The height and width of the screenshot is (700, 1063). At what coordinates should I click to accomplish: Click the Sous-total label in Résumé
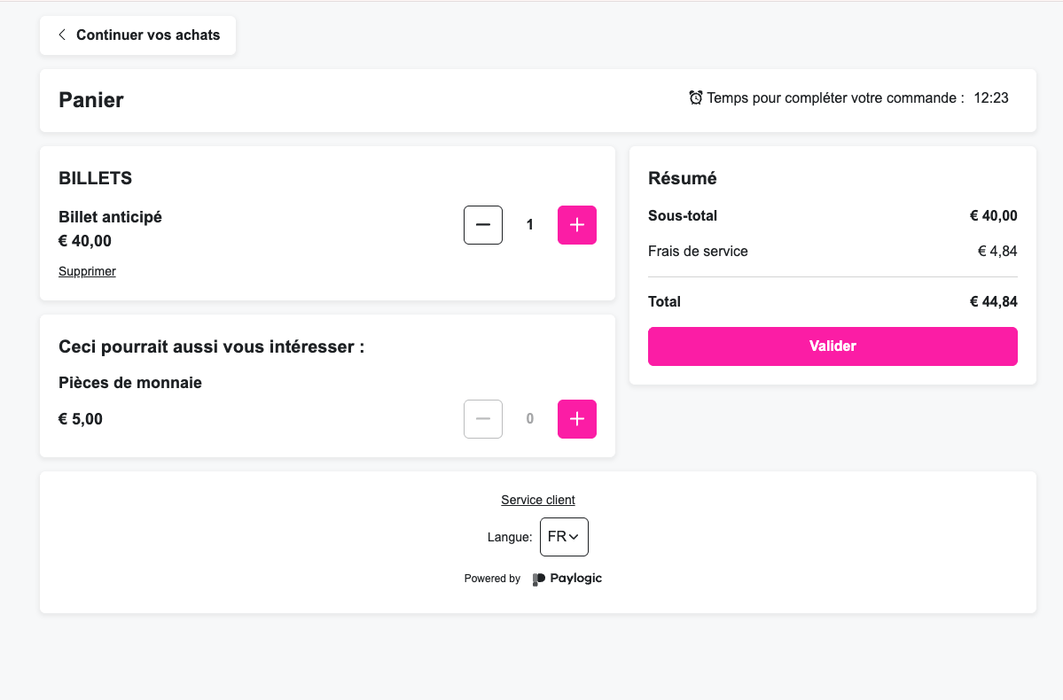tap(683, 216)
